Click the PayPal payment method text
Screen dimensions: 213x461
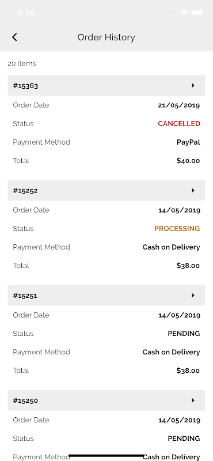188,142
